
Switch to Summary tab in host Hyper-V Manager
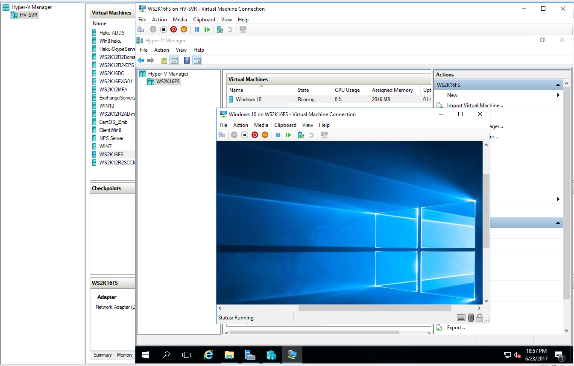tap(102, 355)
